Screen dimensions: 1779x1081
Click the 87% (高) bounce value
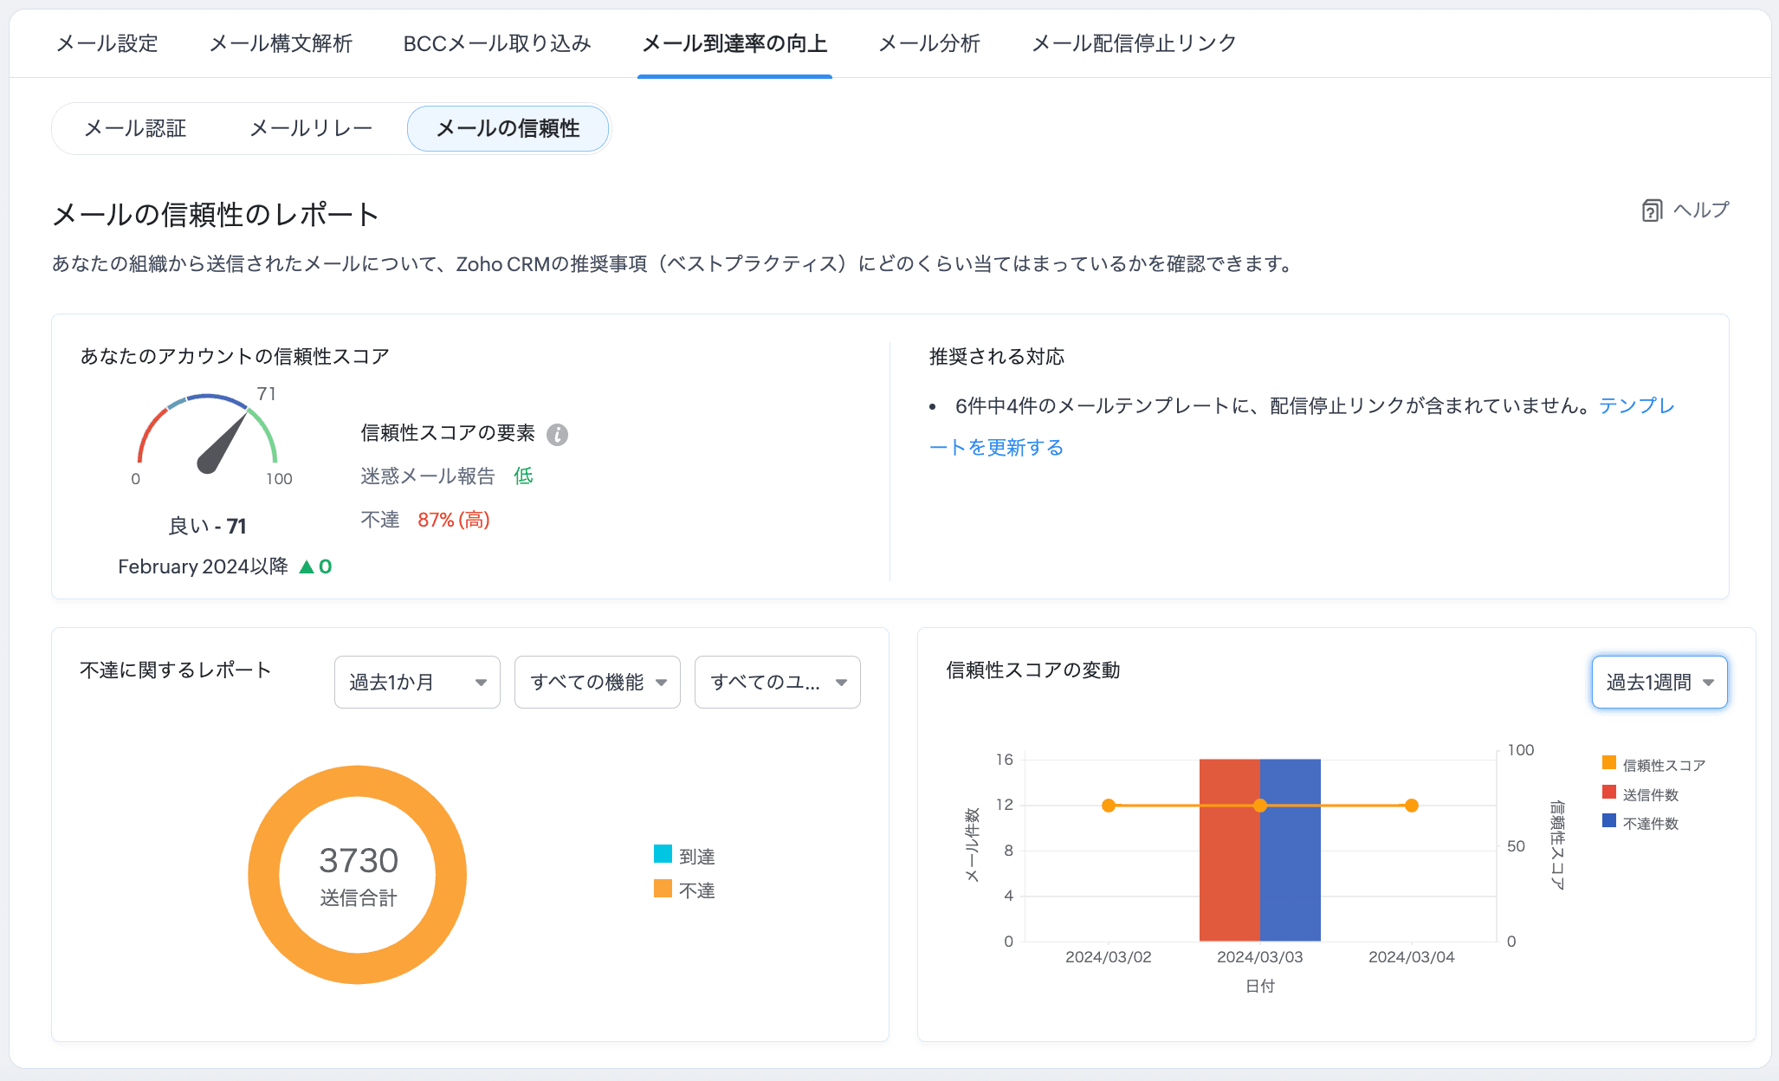pyautogui.click(x=454, y=520)
